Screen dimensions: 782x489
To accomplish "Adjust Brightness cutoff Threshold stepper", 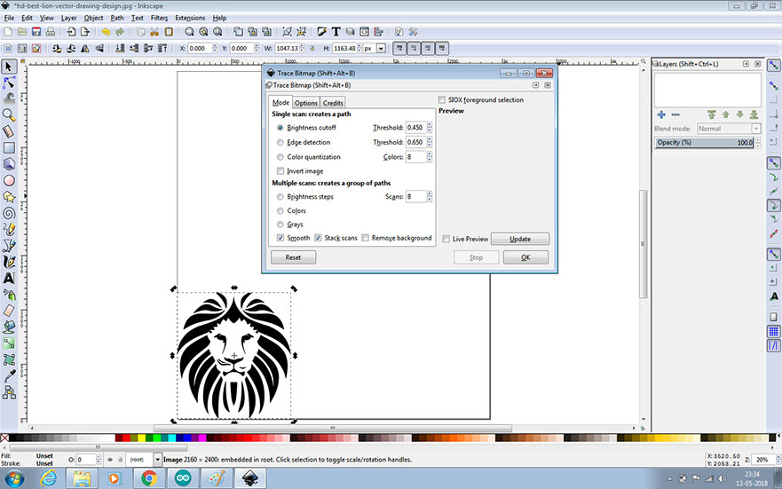I will (430, 128).
